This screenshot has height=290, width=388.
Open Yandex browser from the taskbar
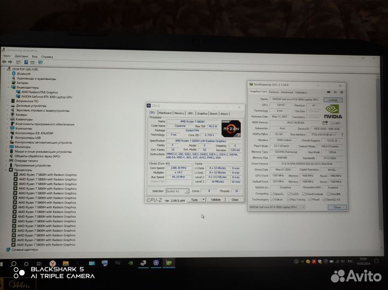pyautogui.click(x=53, y=264)
